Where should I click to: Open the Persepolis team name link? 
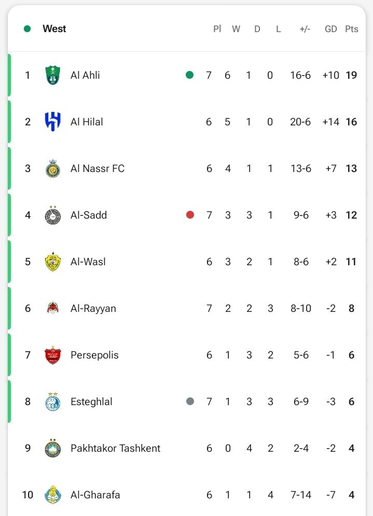tap(94, 355)
